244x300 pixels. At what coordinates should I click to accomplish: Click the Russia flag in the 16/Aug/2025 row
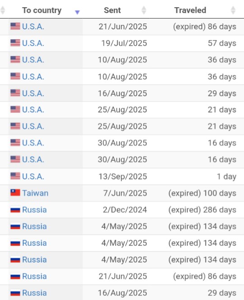coord(15,293)
